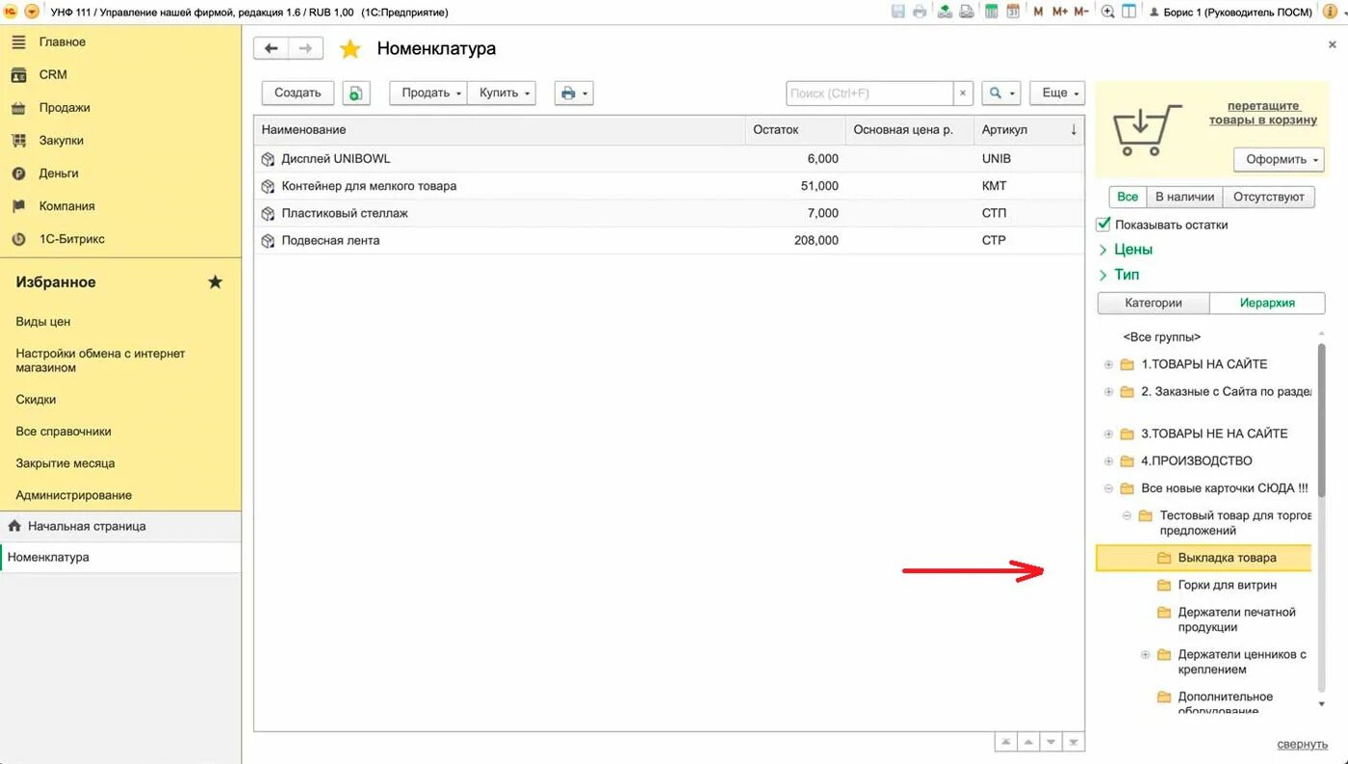Click the green copy-item icon button
The width and height of the screenshot is (1348, 764).
[x=355, y=92]
